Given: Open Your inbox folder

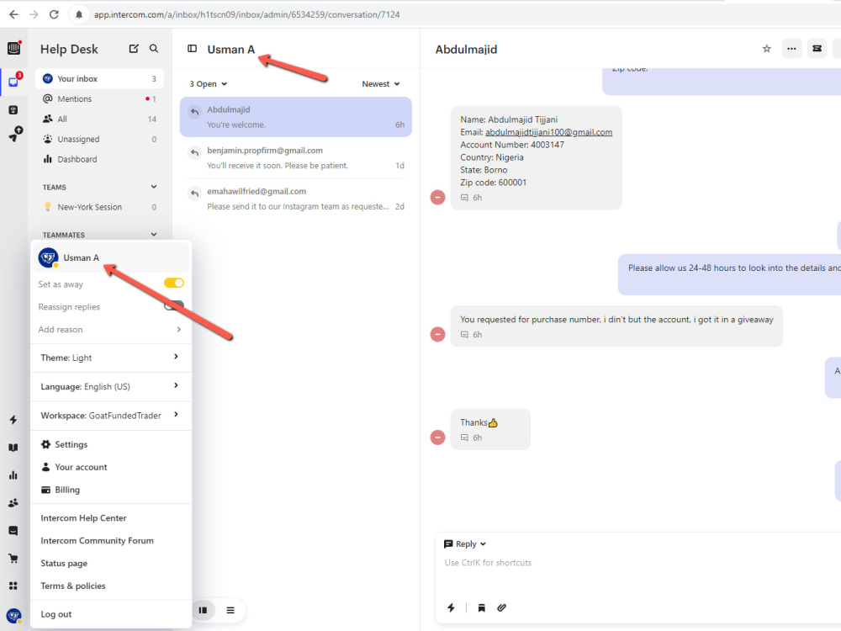Looking at the screenshot, I should coord(100,79).
